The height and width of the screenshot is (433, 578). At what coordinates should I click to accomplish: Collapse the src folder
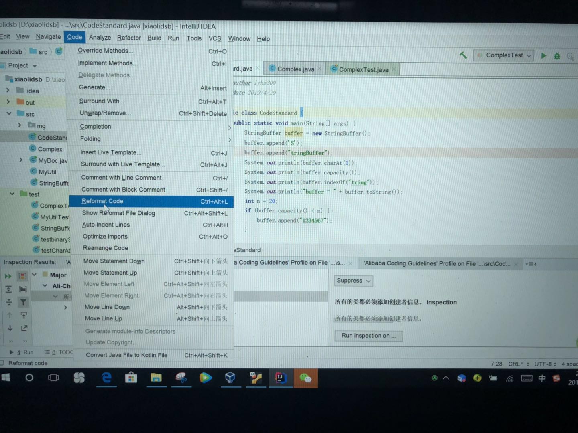coord(9,114)
